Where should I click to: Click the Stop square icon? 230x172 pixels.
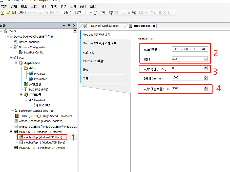(129, 13)
